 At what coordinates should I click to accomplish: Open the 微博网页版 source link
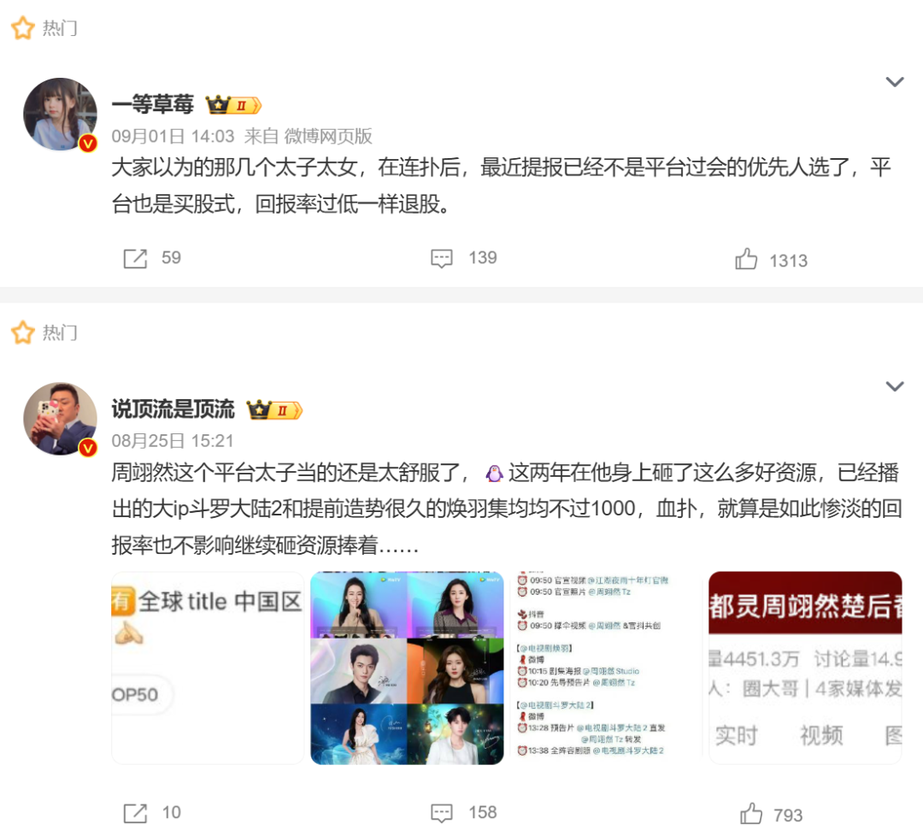pos(328,136)
